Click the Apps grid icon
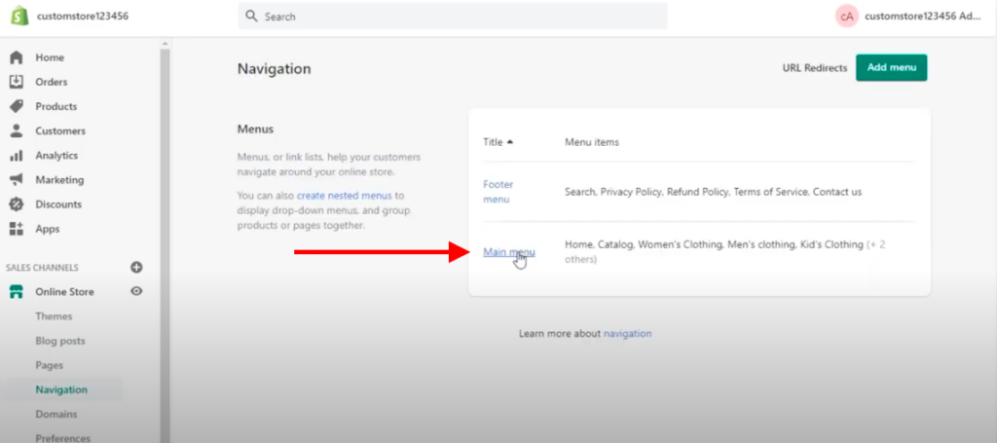The width and height of the screenshot is (997, 443). (x=16, y=229)
